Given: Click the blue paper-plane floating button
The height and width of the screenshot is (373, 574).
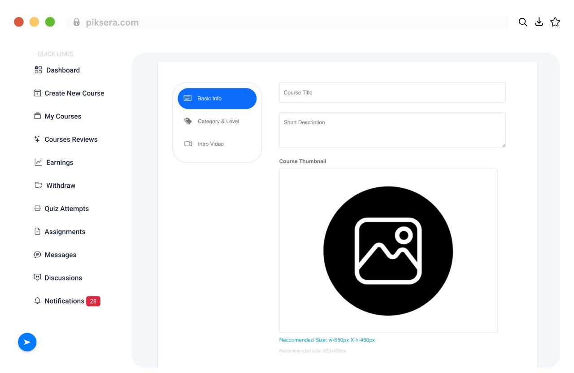Looking at the screenshot, I should click(x=27, y=342).
